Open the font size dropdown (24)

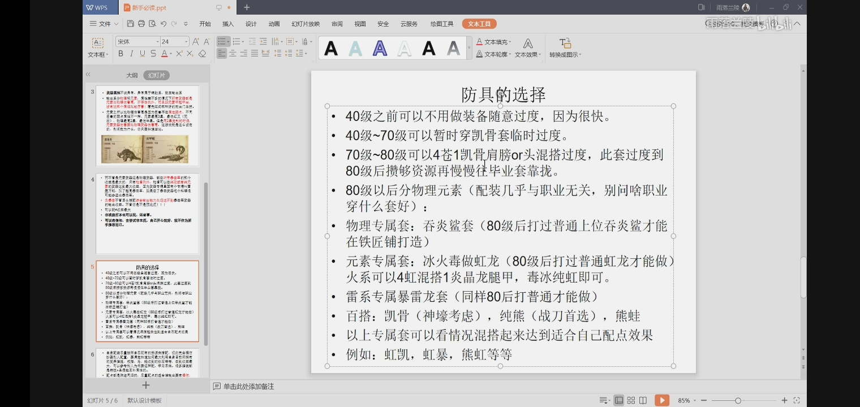(186, 42)
